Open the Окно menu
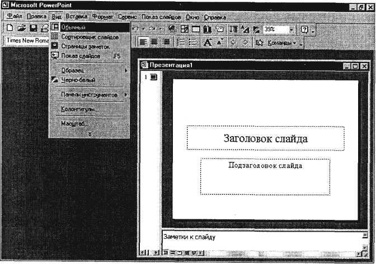Screen dimensions: 376x264 (x=192, y=17)
